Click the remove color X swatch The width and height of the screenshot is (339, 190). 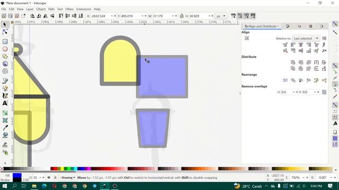coord(2,169)
